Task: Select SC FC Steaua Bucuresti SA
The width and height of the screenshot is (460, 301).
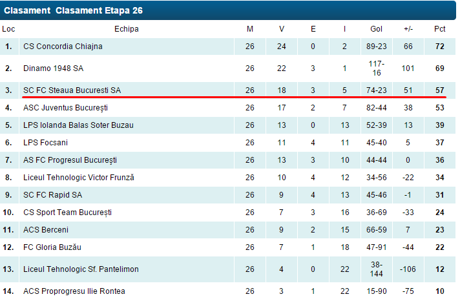Action: click(72, 90)
